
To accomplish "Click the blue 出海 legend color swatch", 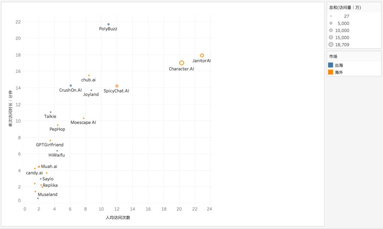I will [331, 65].
